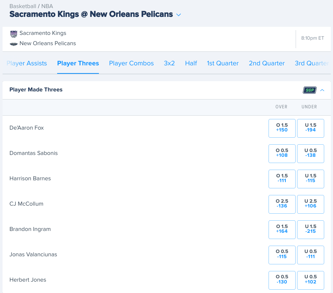Select Domantas Sabonis over 0.5 +108
333x293 pixels.
(x=282, y=153)
